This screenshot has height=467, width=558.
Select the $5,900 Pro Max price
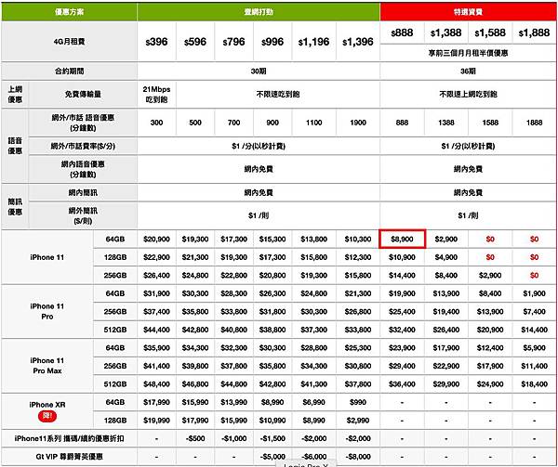click(534, 347)
